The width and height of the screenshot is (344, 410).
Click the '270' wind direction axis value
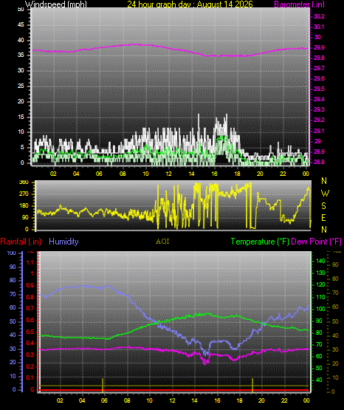24,194
